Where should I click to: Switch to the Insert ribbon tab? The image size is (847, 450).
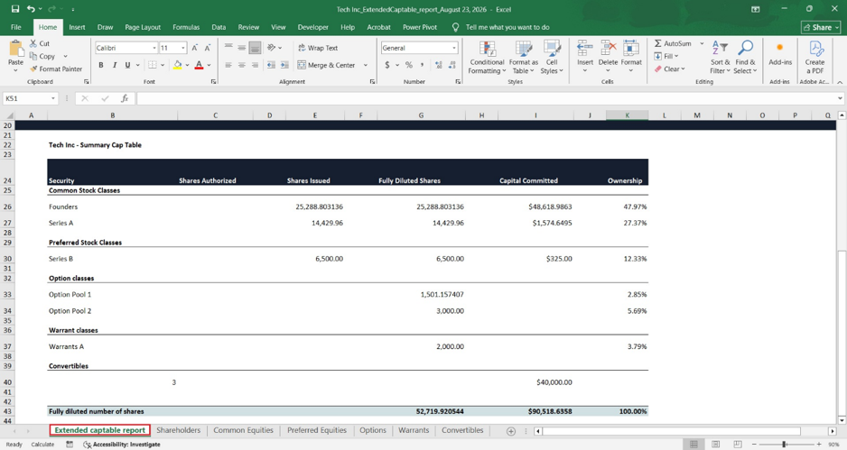[x=77, y=27]
